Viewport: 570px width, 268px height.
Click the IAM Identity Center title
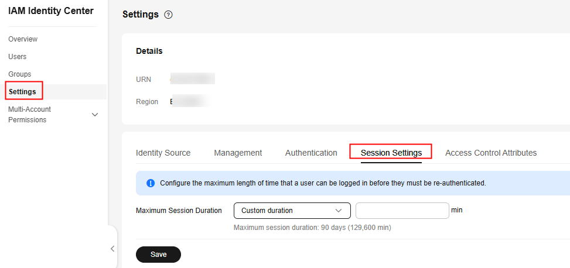51,11
